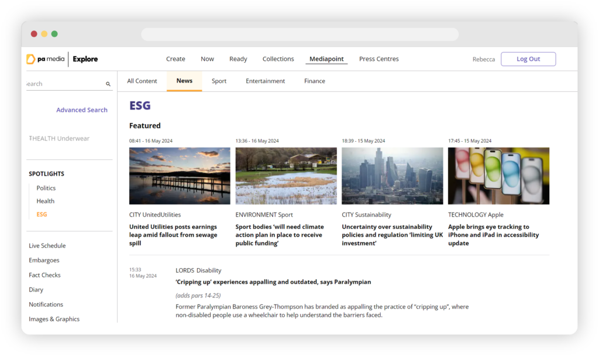Open the Collections menu item
The height and width of the screenshot is (356, 599).
pyautogui.click(x=278, y=59)
